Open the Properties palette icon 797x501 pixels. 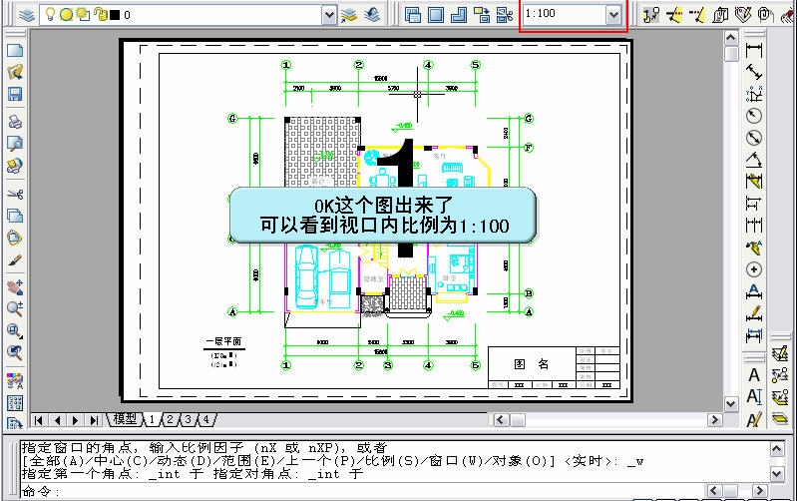(15, 381)
